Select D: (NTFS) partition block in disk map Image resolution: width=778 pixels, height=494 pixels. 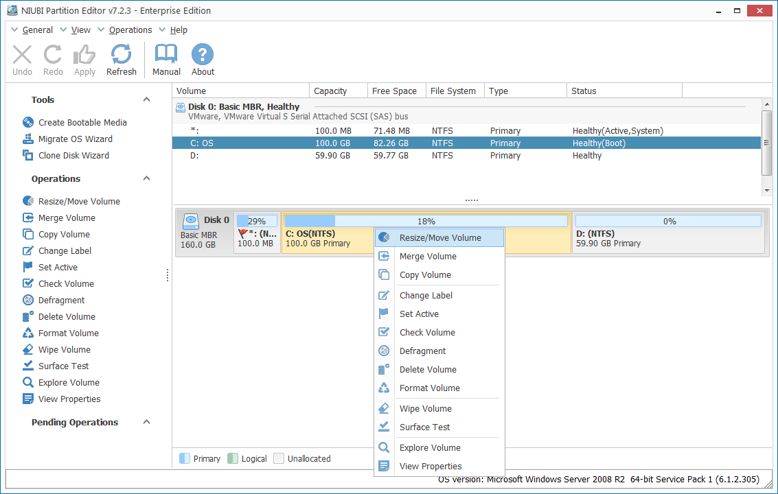(x=668, y=233)
